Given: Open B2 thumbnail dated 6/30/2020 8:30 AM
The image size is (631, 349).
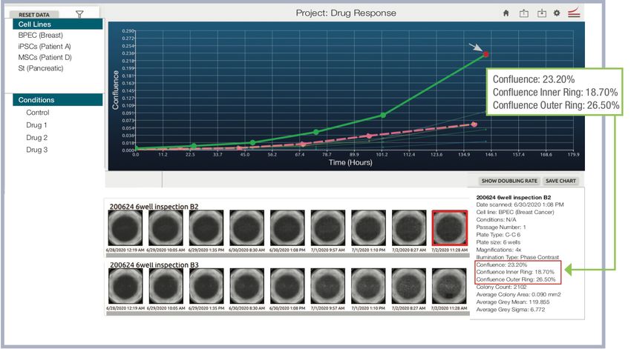Looking at the screenshot, I should [246, 227].
